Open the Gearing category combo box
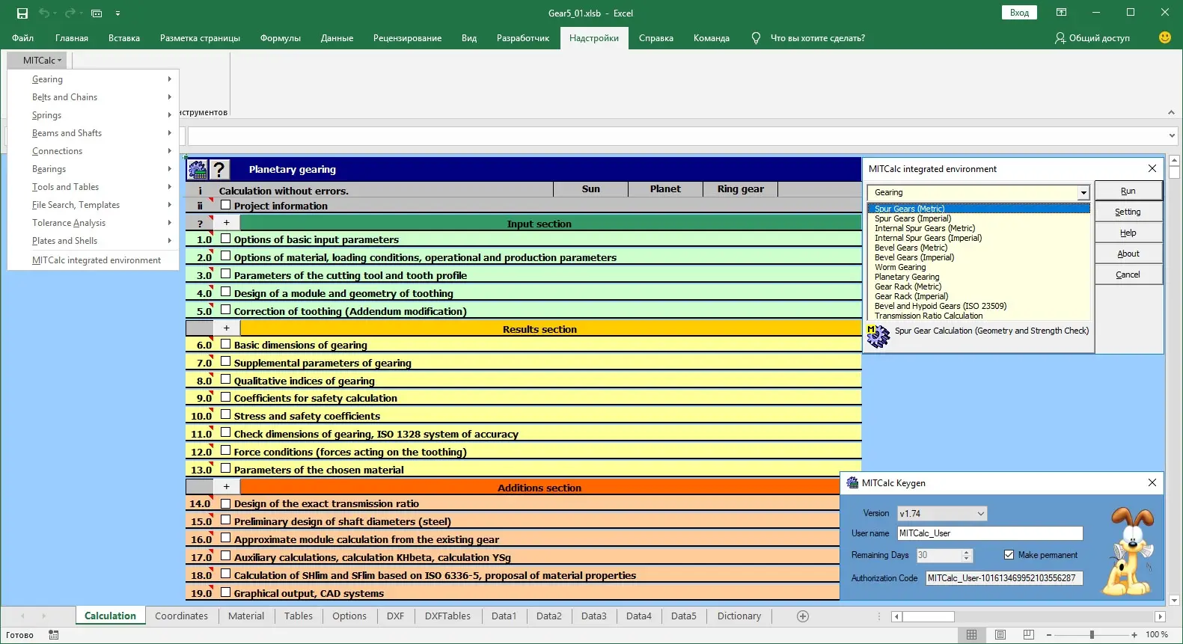Image resolution: width=1183 pixels, height=644 pixels. point(1083,193)
